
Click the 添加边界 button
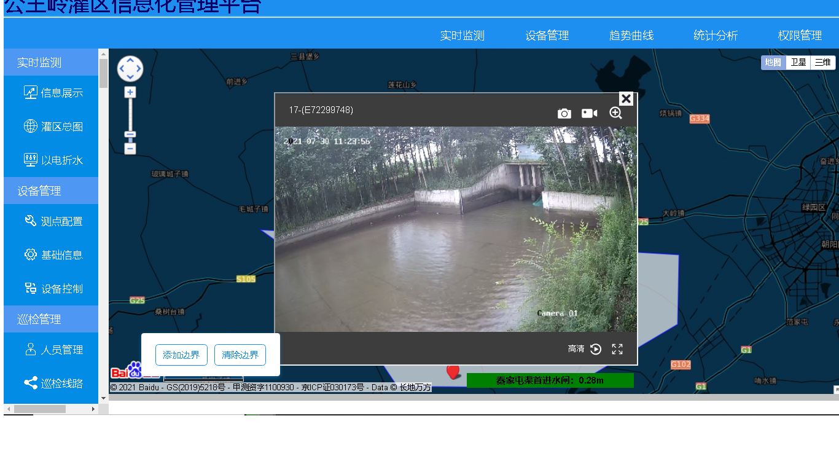click(181, 355)
